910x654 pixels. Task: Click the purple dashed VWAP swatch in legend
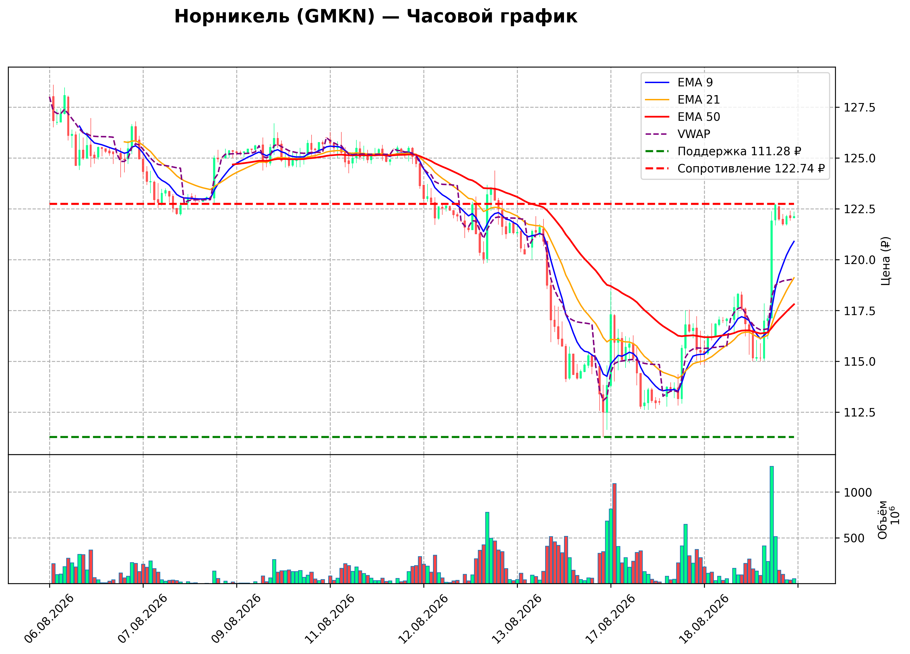[657, 134]
